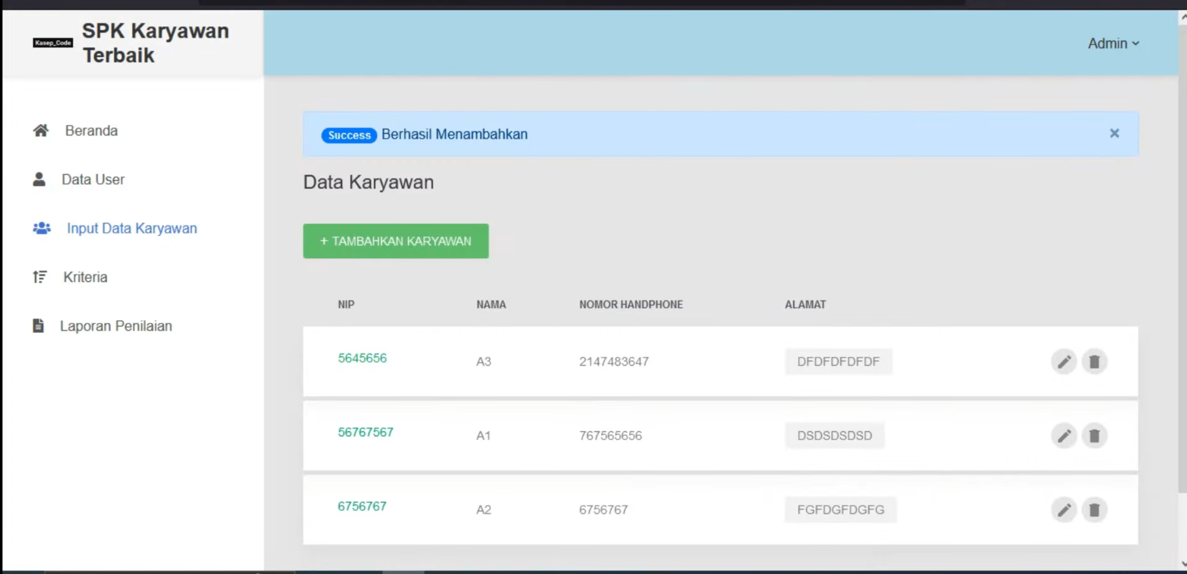Delete employee A2 with the trash icon
Image resolution: width=1187 pixels, height=574 pixels.
1094,510
